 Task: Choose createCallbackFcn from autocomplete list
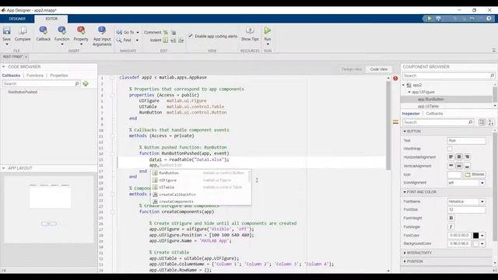pyautogui.click(x=201, y=194)
